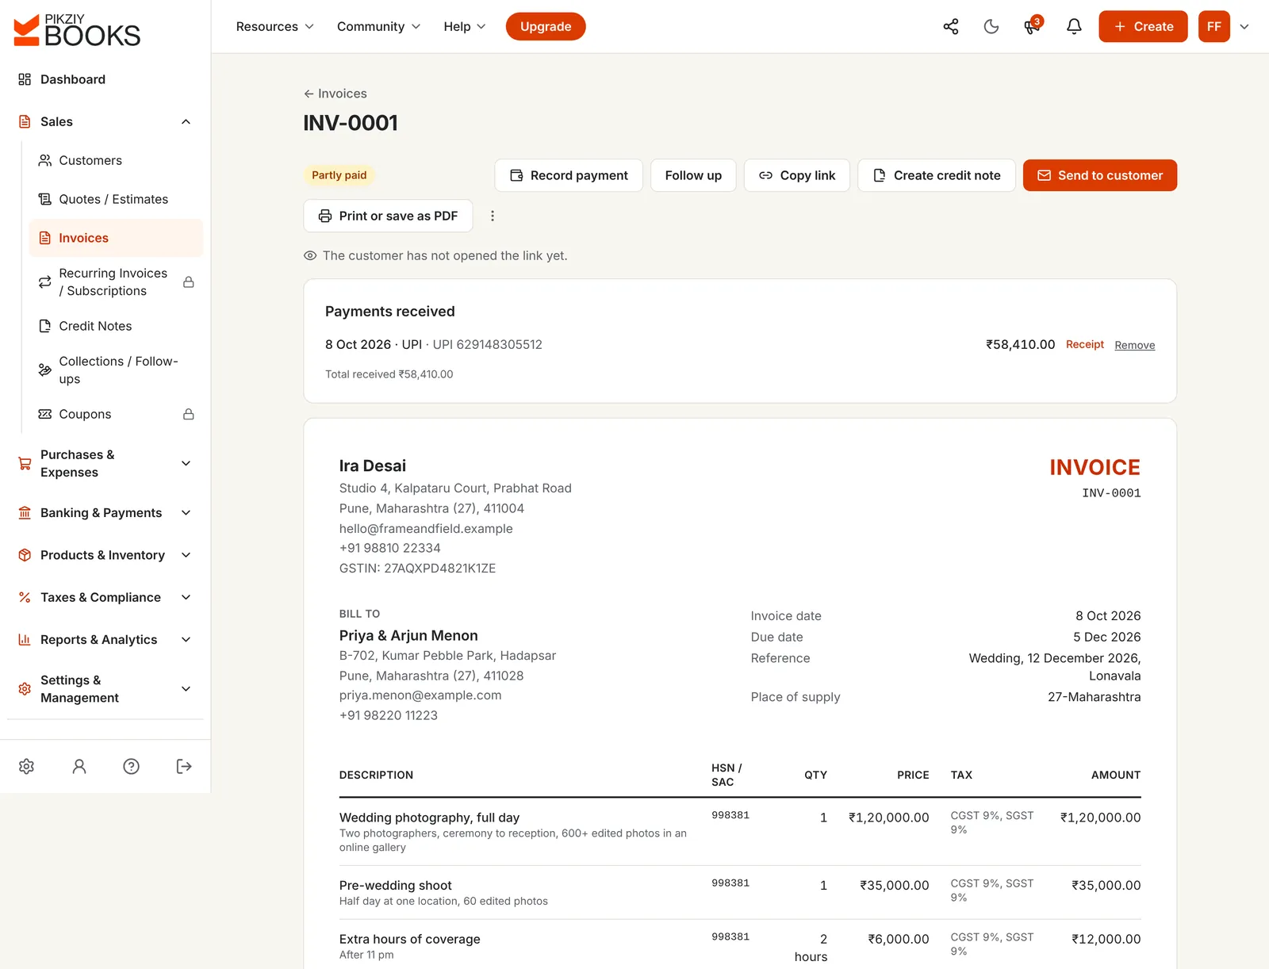
Task: Expand Settings & Management section
Action: 105,689
